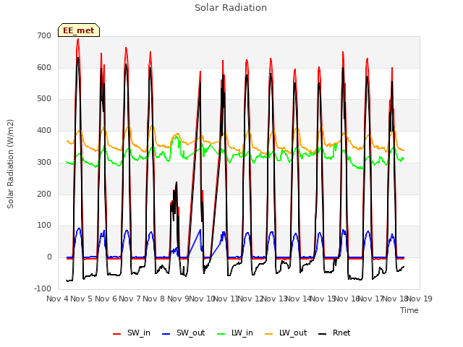Click the Nov 7 x-axis label

[129, 299]
